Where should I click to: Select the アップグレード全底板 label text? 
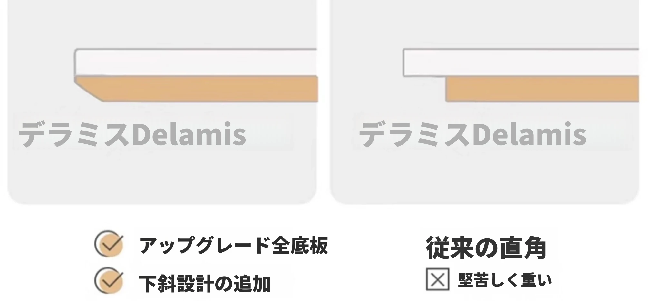(233, 246)
